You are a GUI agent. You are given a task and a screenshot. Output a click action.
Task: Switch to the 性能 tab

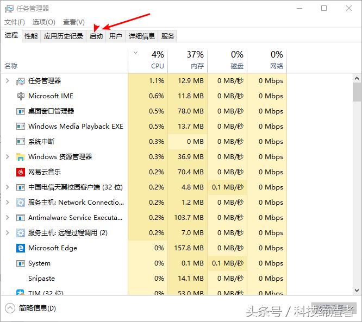(31, 36)
